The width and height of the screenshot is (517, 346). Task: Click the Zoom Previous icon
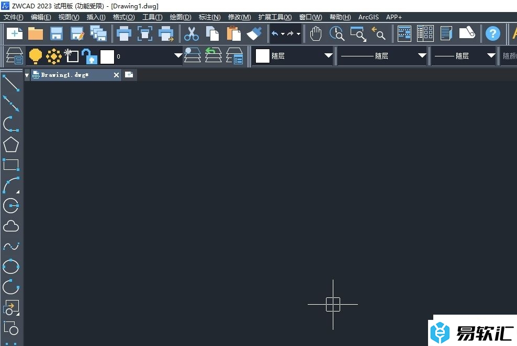click(378, 33)
